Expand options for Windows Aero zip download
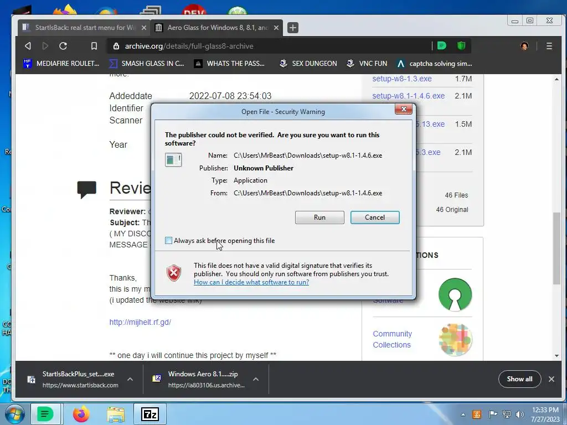 (x=256, y=379)
